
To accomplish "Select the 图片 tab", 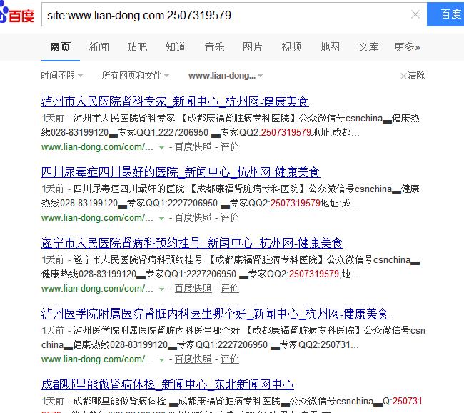I will 253,47.
